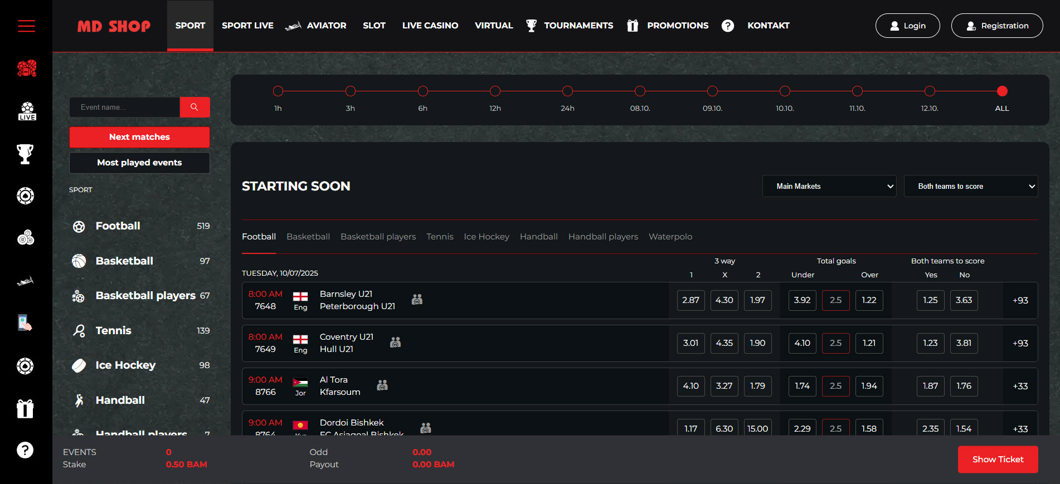The height and width of the screenshot is (484, 1060).
Task: Click the red sports balls sidebar icon
Action: 26,69
